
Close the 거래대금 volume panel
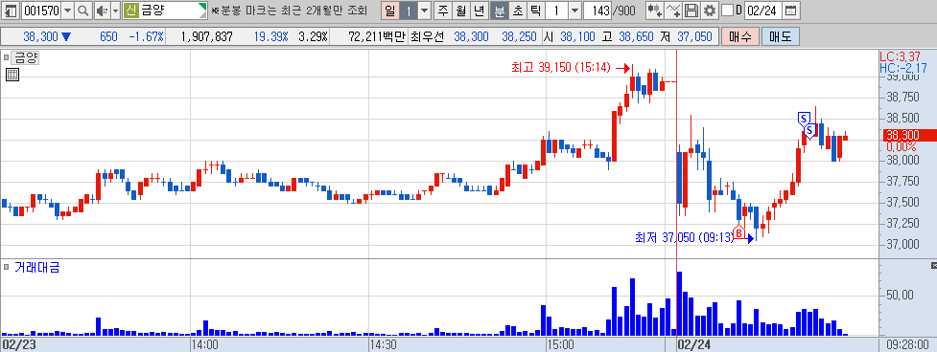coord(934,265)
